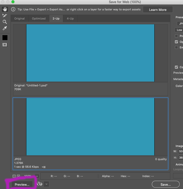Click the zoom out minus icon

point(14,176)
